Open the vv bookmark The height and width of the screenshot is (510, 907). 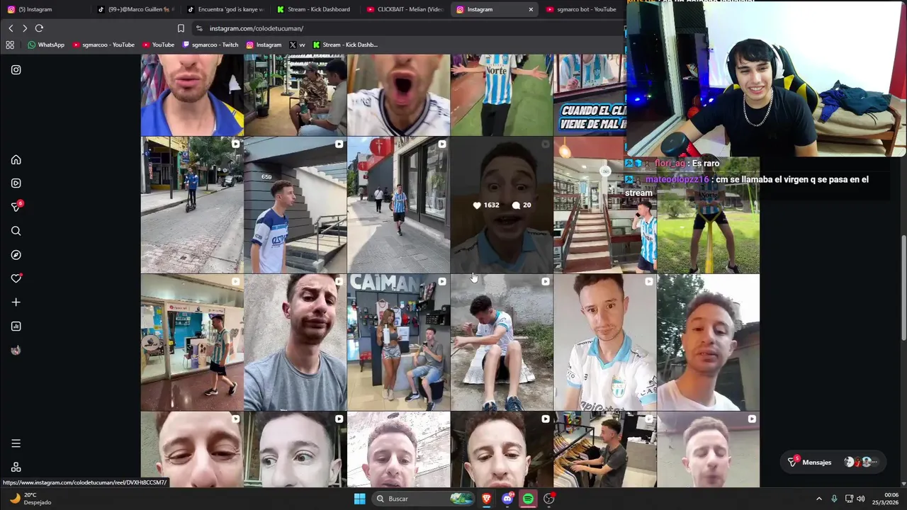click(298, 45)
